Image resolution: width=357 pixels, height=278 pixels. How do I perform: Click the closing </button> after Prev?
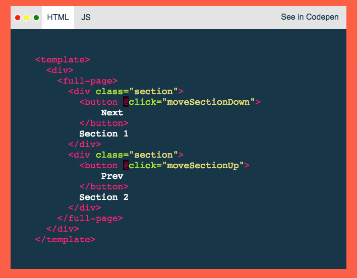click(x=104, y=187)
